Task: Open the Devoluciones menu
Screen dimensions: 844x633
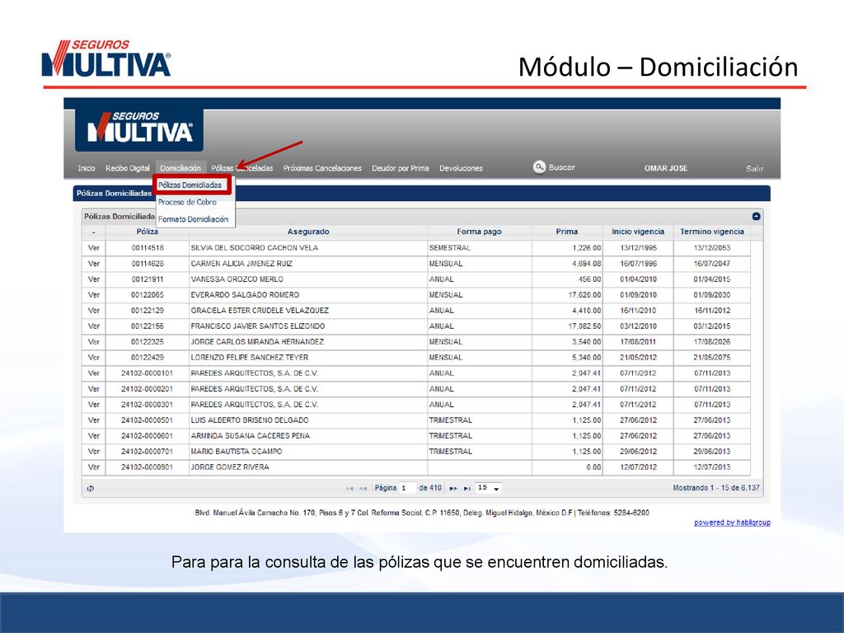Action: click(x=461, y=168)
